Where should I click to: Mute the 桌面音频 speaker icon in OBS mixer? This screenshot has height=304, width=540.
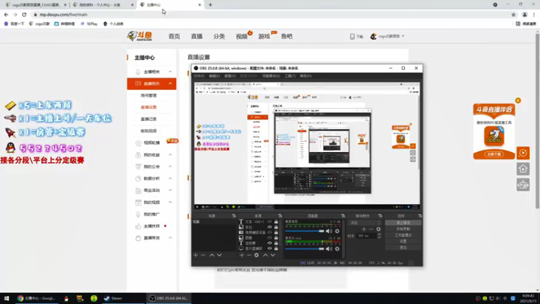click(x=329, y=231)
